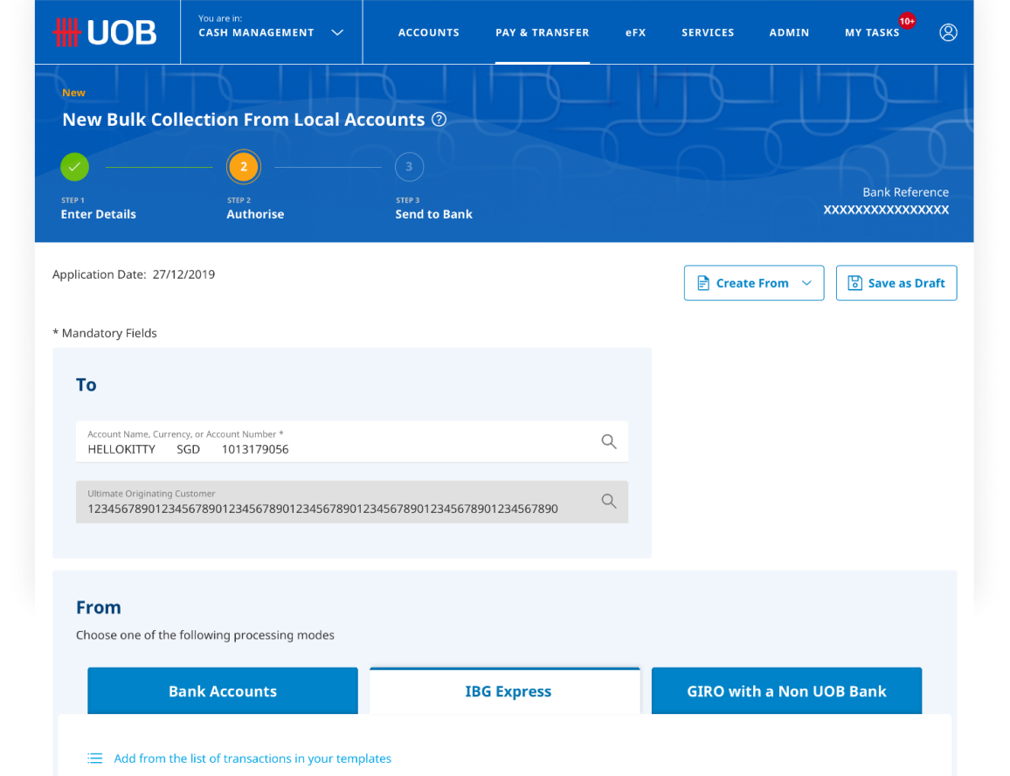1010x776 pixels.
Task: Click the Save as Draft button
Action: pyautogui.click(x=896, y=283)
